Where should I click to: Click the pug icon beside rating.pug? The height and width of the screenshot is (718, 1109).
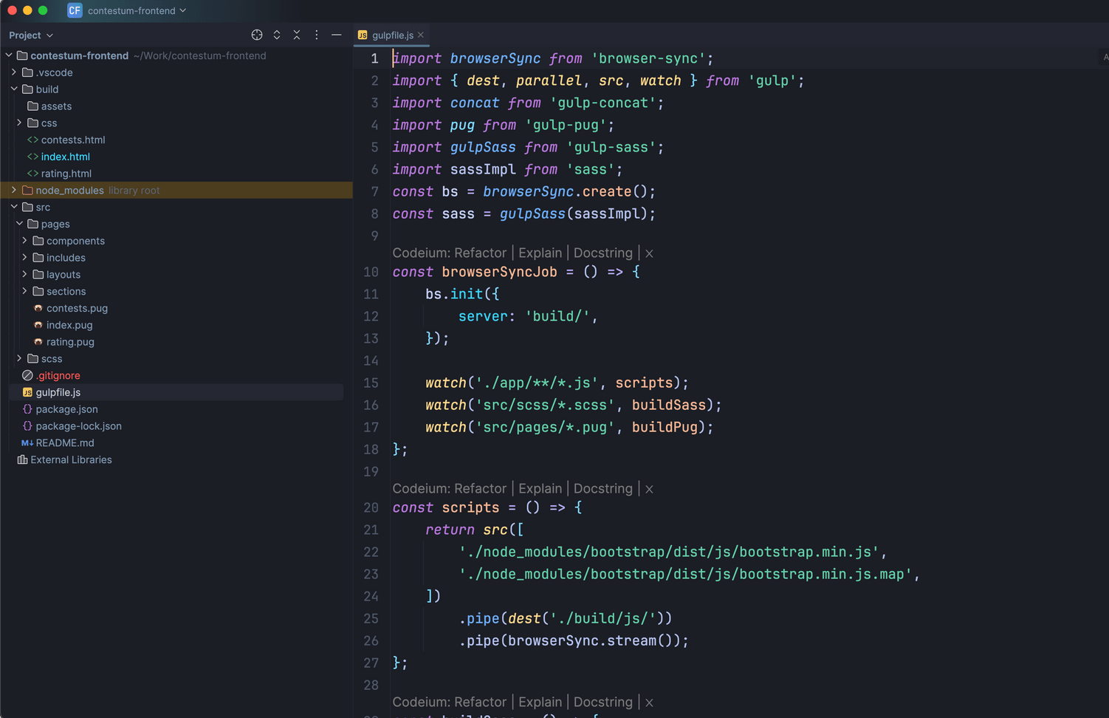(38, 342)
